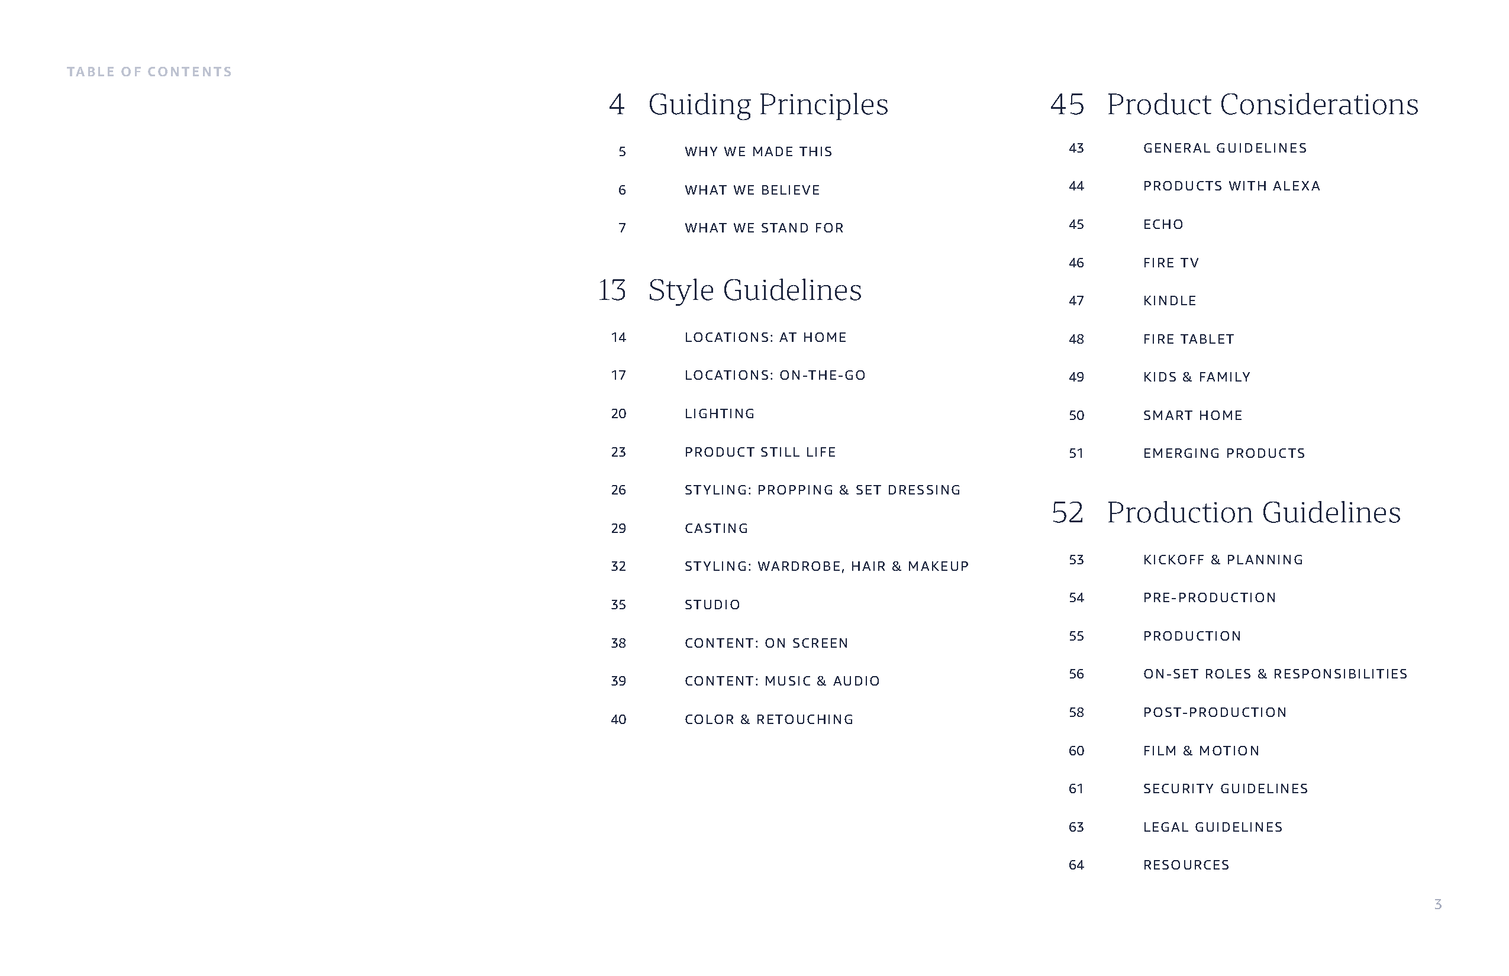
Task: Jump to the Casting entry
Action: 717,529
